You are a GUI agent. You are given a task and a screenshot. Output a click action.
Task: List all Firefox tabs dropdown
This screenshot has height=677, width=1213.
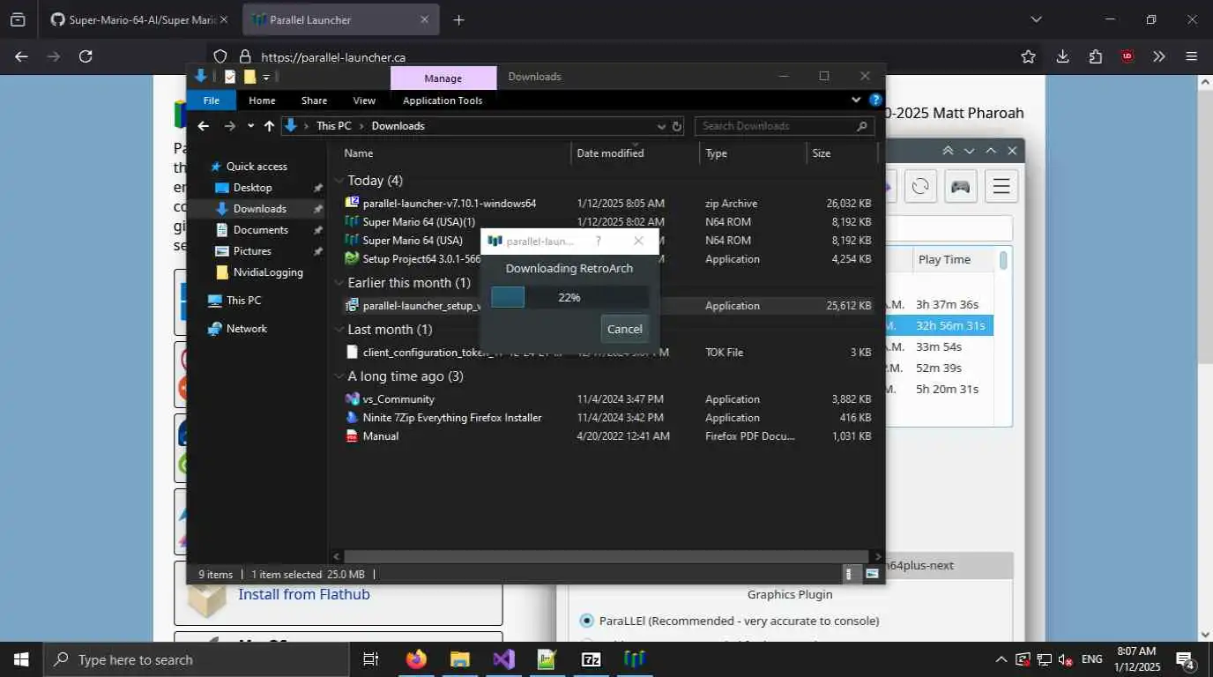(x=1036, y=19)
